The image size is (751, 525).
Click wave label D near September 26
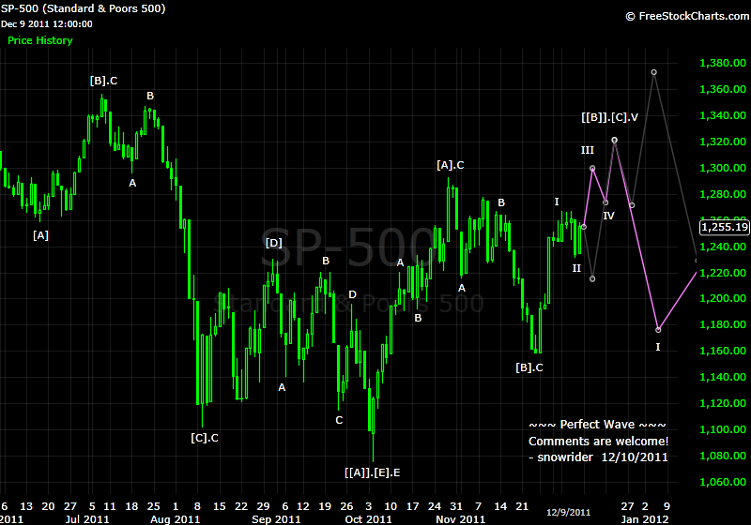[x=353, y=294]
